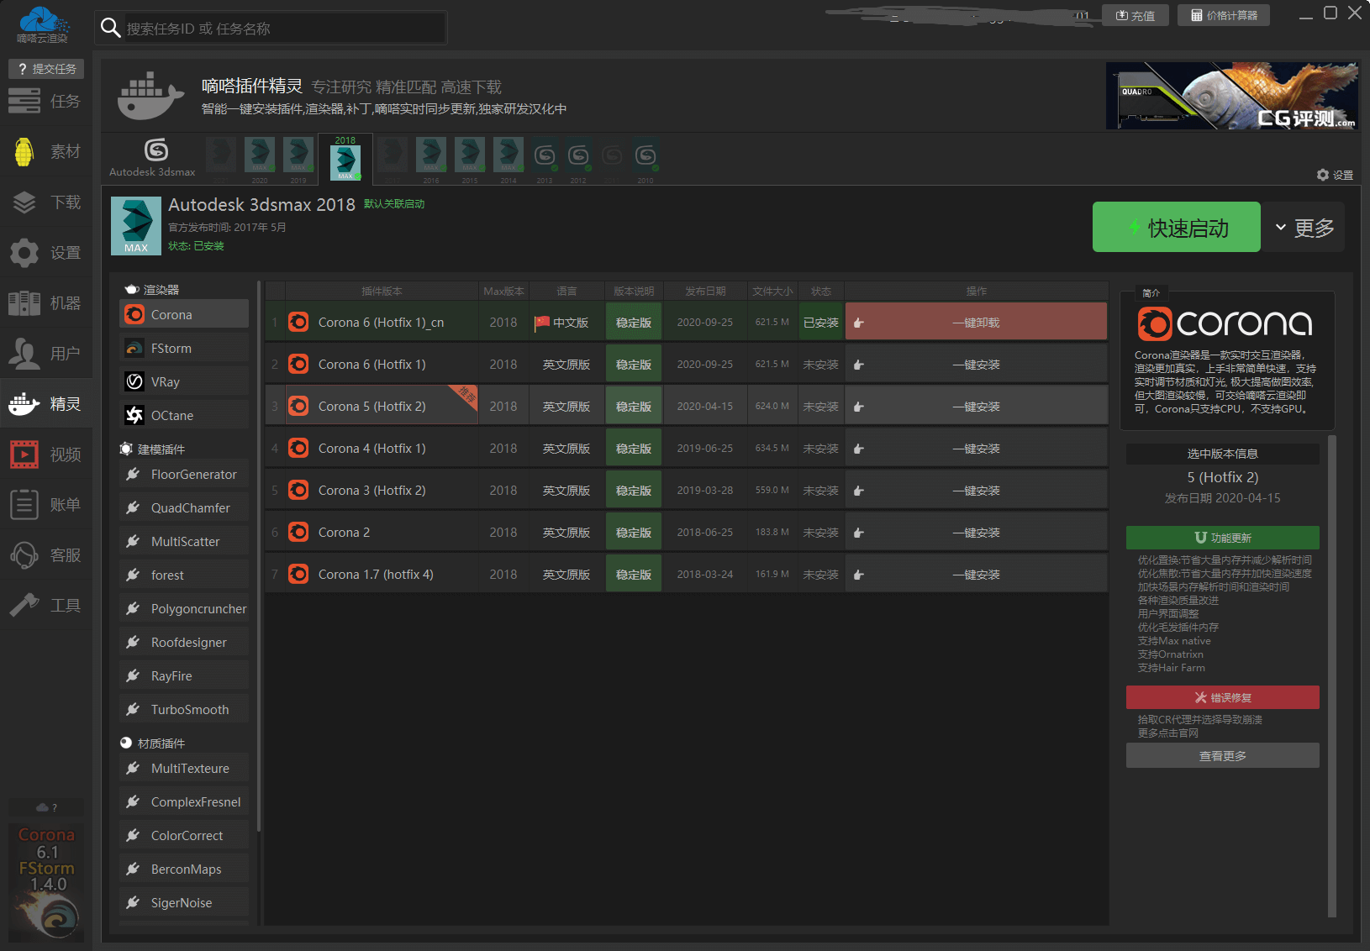Select the Corona 2 table row
The height and width of the screenshot is (951, 1370).
(x=687, y=533)
